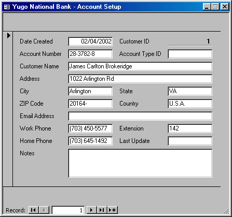Select the record selector arrow bar
232x217 pixels.
click(x=8, y=109)
